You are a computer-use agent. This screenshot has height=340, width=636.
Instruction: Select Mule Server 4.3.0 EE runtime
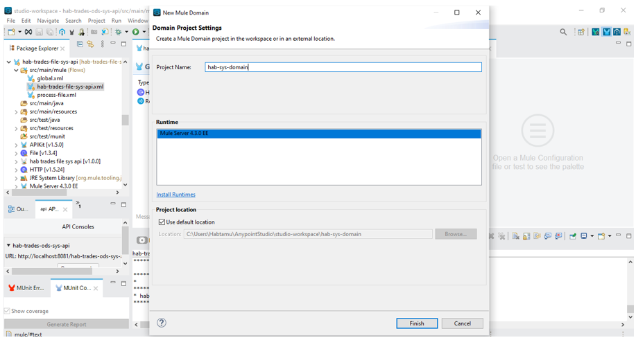[x=319, y=133]
